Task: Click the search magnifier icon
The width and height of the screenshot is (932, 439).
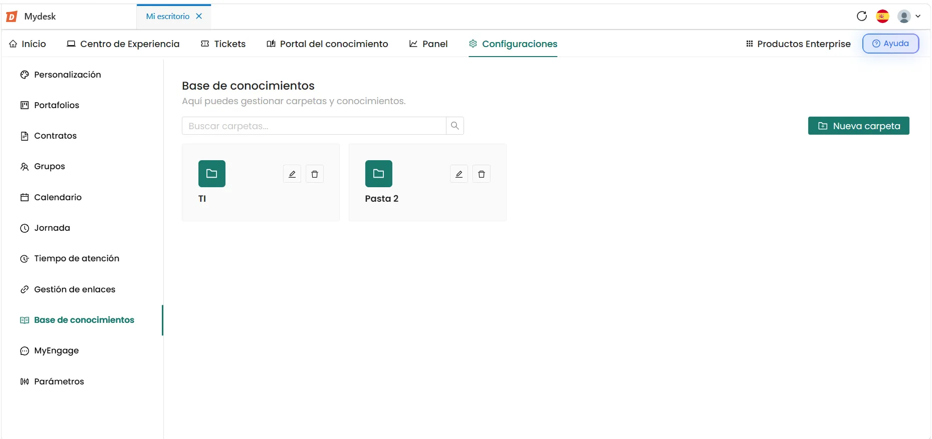Action: (455, 126)
